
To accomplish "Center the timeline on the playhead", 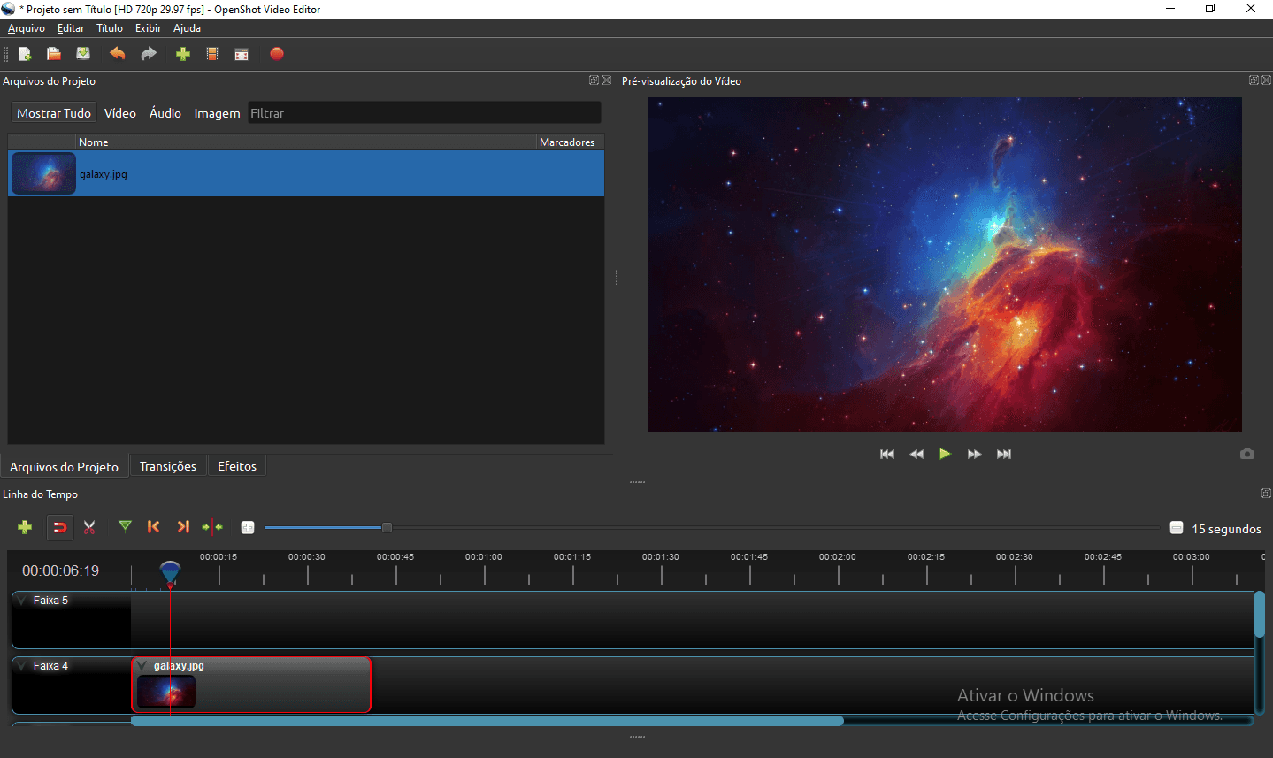I will (212, 527).
